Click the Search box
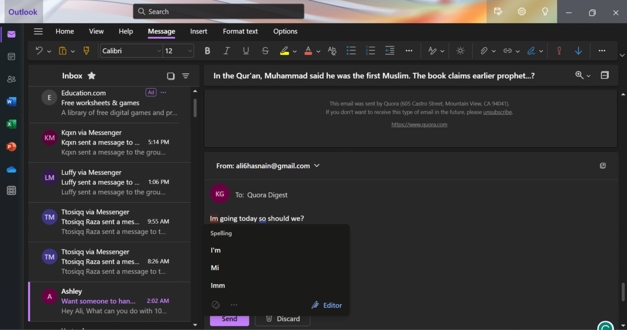Screen dimensions: 627x330 (x=218, y=12)
